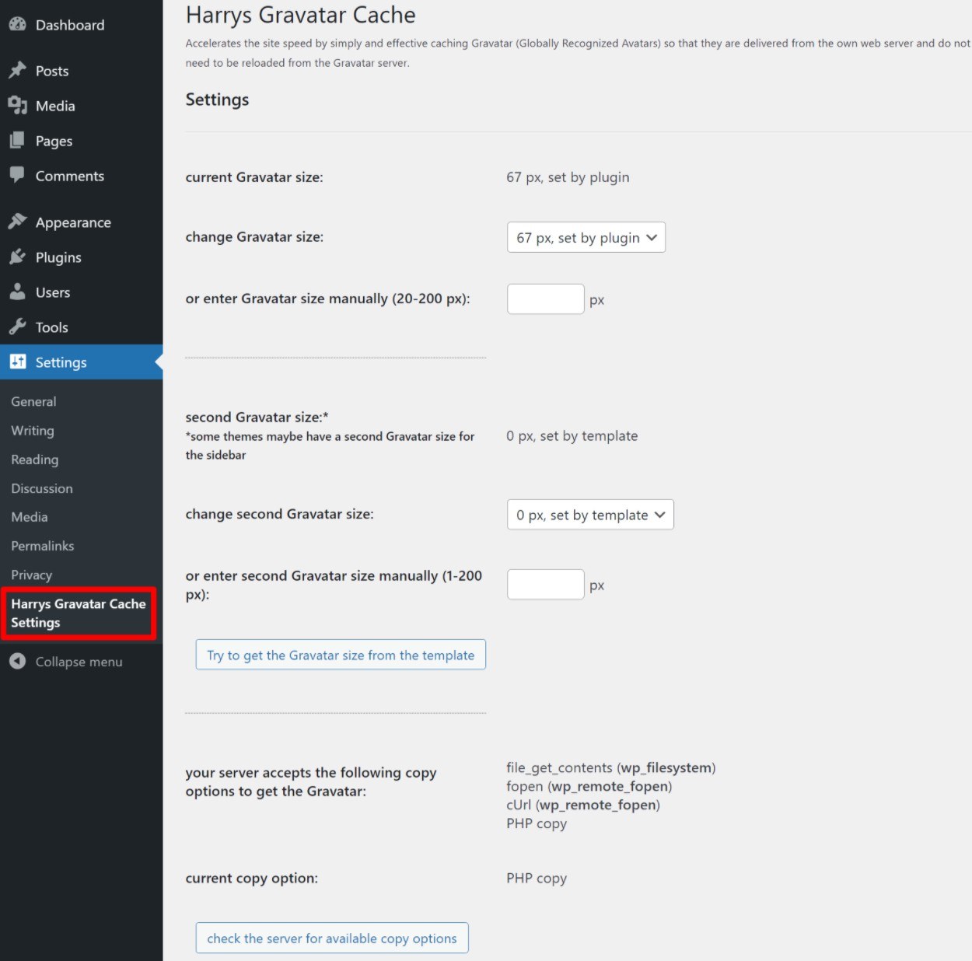This screenshot has height=961, width=972.
Task: Focus the manual second Gravatar size field
Action: pos(546,584)
